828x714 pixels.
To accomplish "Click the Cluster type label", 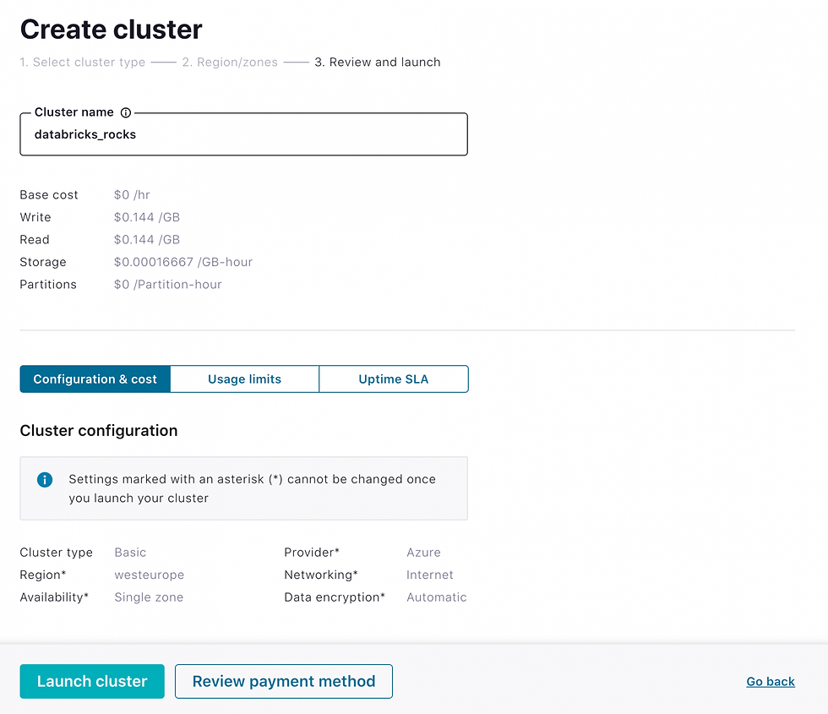I will pyautogui.click(x=56, y=553).
